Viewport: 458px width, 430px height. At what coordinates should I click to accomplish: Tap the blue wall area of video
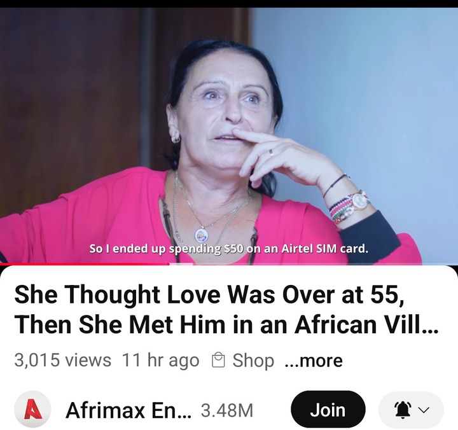coord(365,88)
